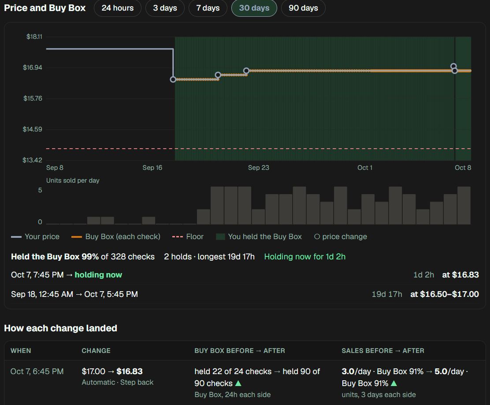The height and width of the screenshot is (405, 490).
Task: Click the '$17.00 → $16.83' change cell
Action: click(112, 371)
